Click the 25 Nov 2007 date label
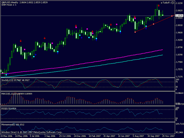The image size is (184, 138). coord(168,136)
